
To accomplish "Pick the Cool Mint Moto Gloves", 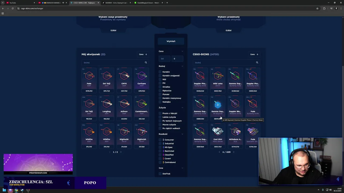I will pos(218,136).
